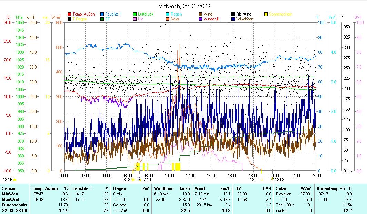Click the minimum temperature value 8.6
The height and width of the screenshot is (214, 367).
coord(65,194)
